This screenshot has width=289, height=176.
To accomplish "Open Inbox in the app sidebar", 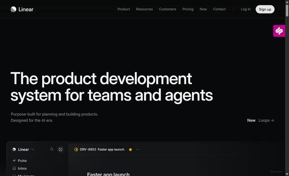I will [22, 169].
